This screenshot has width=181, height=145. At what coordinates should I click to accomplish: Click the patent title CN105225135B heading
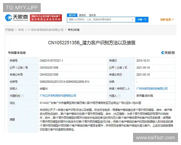[x=92, y=43]
